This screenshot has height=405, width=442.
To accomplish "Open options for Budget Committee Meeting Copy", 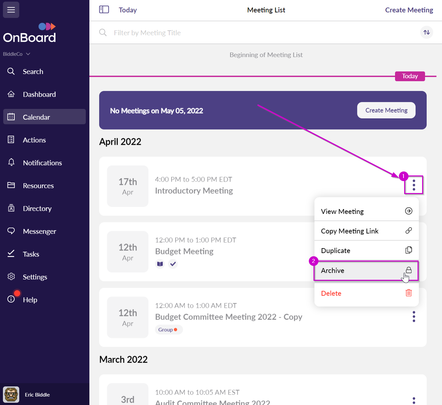I will click(414, 317).
